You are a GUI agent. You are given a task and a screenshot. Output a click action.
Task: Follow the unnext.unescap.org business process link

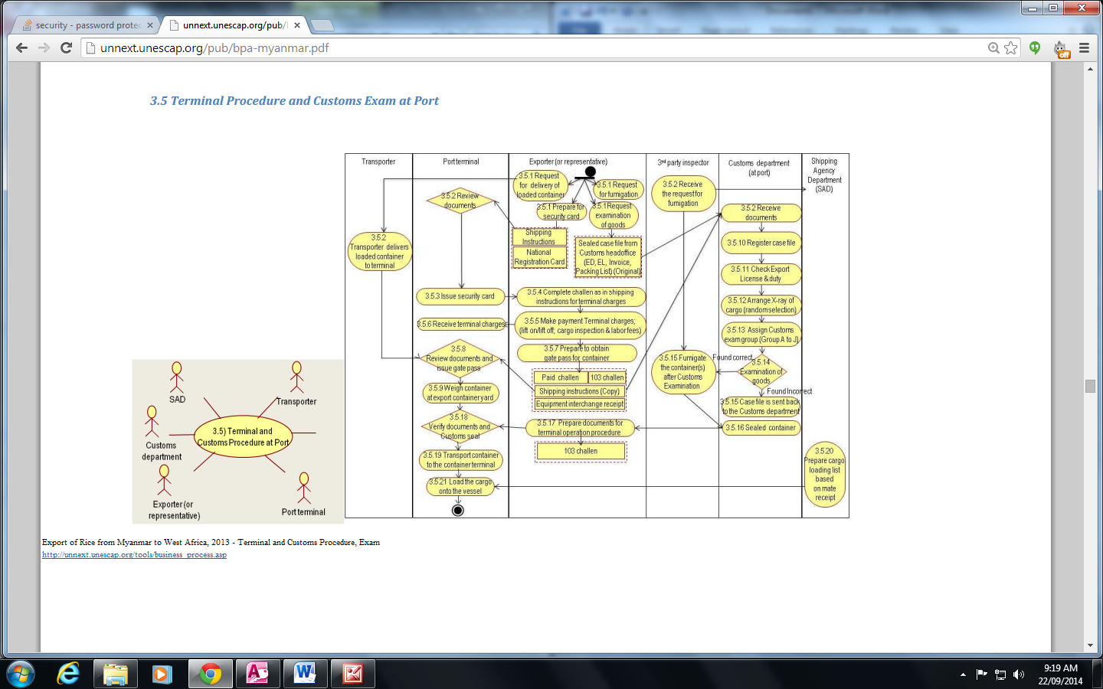click(134, 555)
